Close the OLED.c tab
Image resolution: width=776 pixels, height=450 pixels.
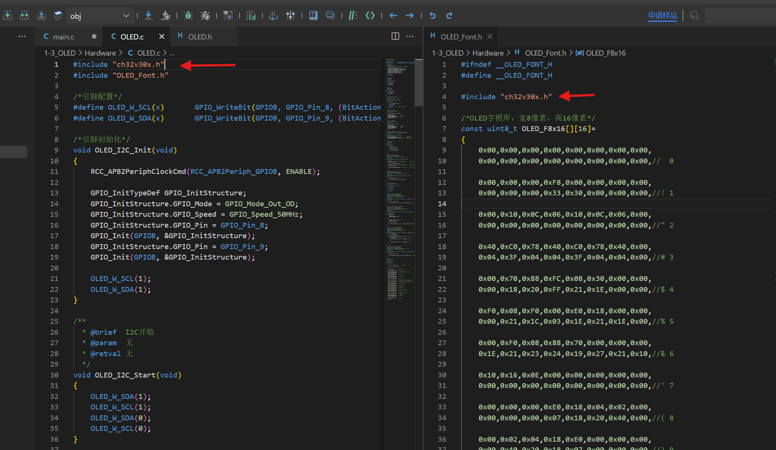(x=162, y=36)
